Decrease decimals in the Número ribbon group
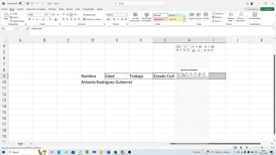 [126, 19]
